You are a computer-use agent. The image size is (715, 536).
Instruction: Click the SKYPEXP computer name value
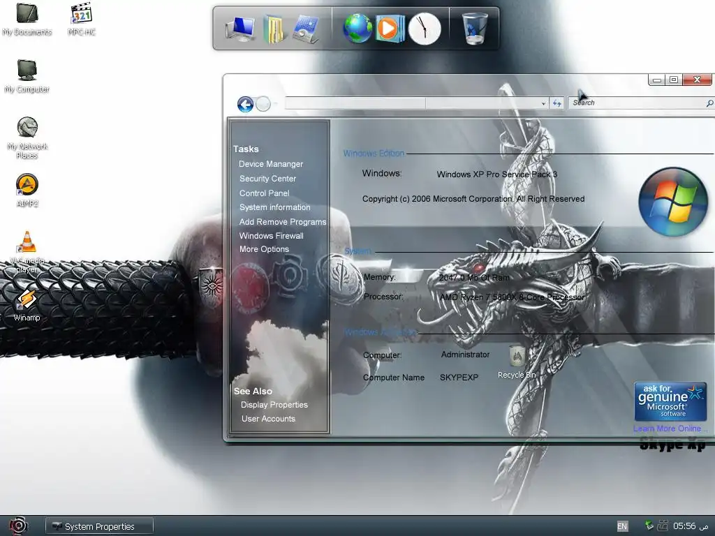point(459,378)
